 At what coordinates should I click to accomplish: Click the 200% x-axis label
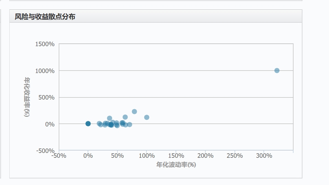pos(205,156)
